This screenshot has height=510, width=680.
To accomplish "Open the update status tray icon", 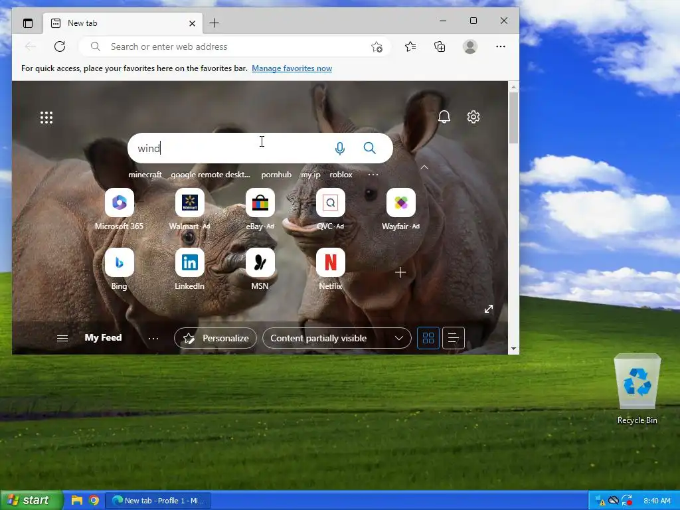I will click(627, 501).
